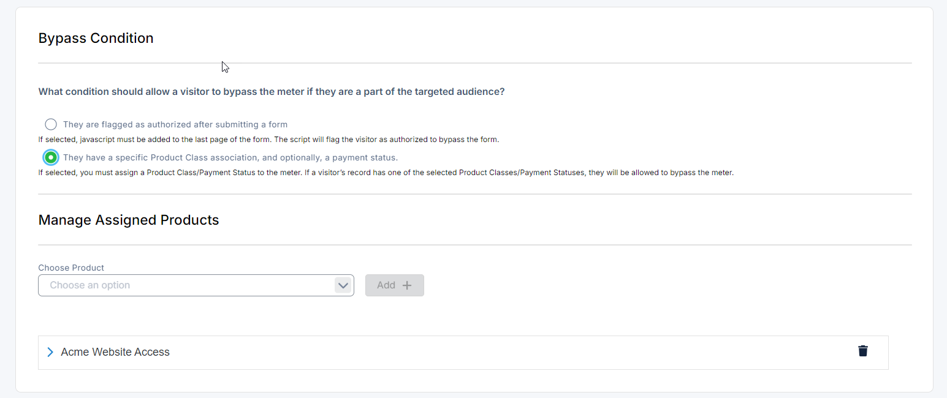Select the flagged as authorized radio button
The height and width of the screenshot is (398, 947).
click(51, 124)
